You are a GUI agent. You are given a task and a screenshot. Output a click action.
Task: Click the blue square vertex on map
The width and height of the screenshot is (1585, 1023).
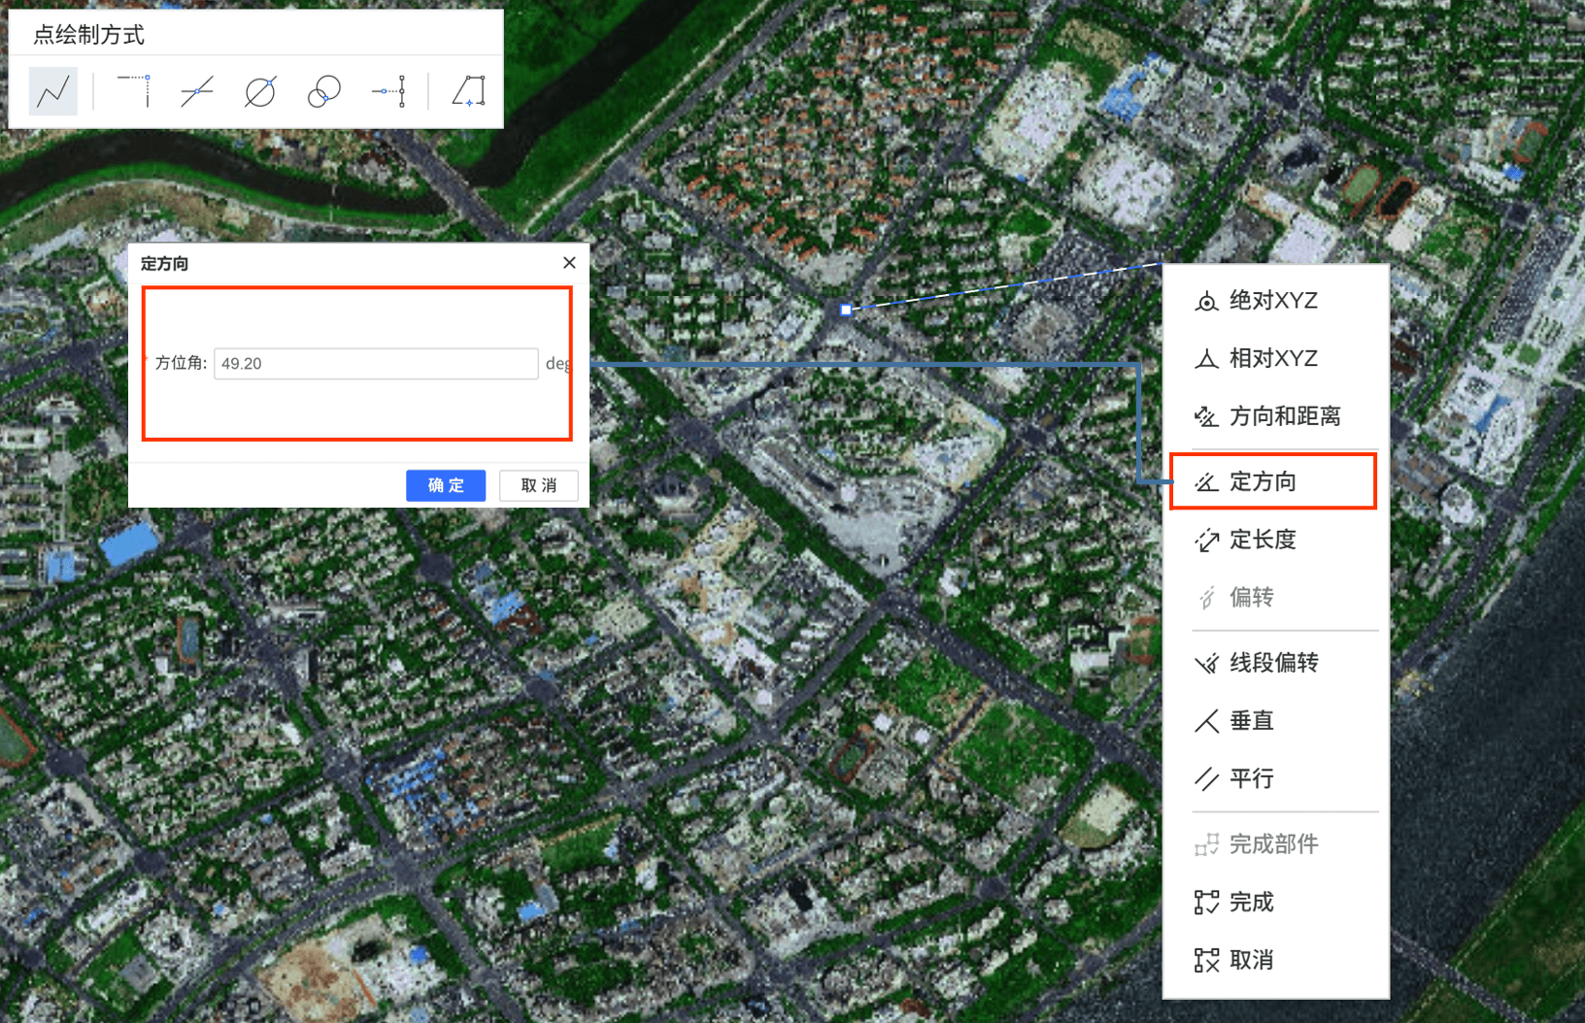[x=846, y=311]
